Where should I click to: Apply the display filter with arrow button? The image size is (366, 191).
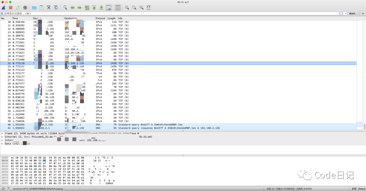coord(341,14)
